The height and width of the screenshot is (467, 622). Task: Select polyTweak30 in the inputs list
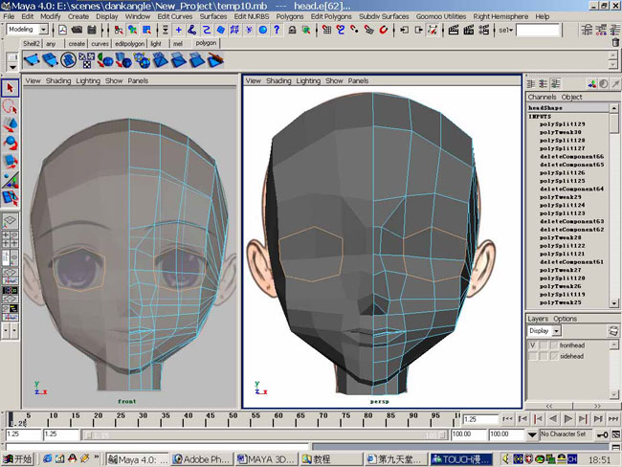click(561, 132)
